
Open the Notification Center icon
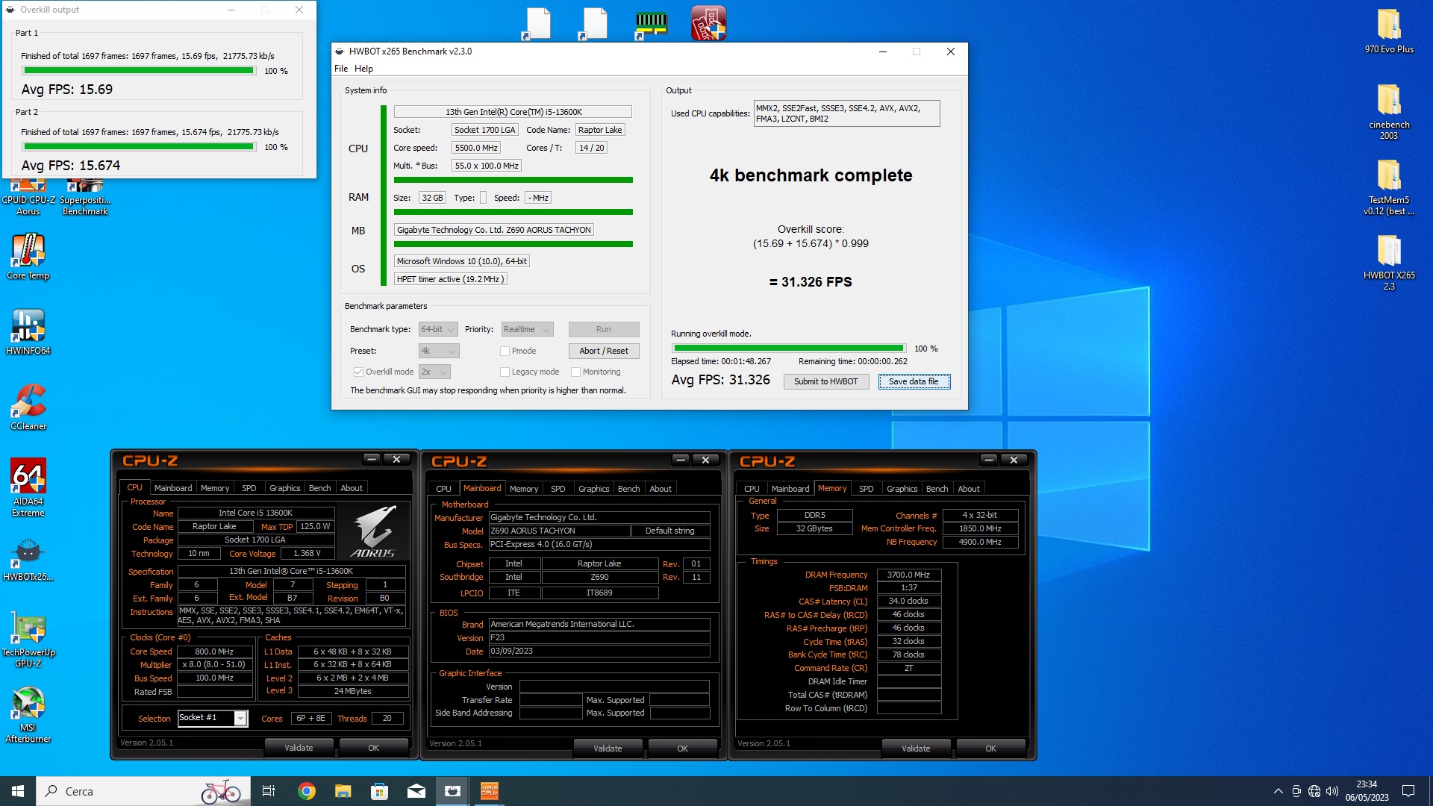pos(1408,791)
